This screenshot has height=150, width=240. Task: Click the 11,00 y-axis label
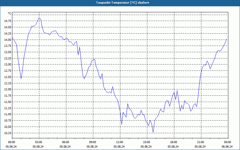pyautogui.click(x=7, y=114)
